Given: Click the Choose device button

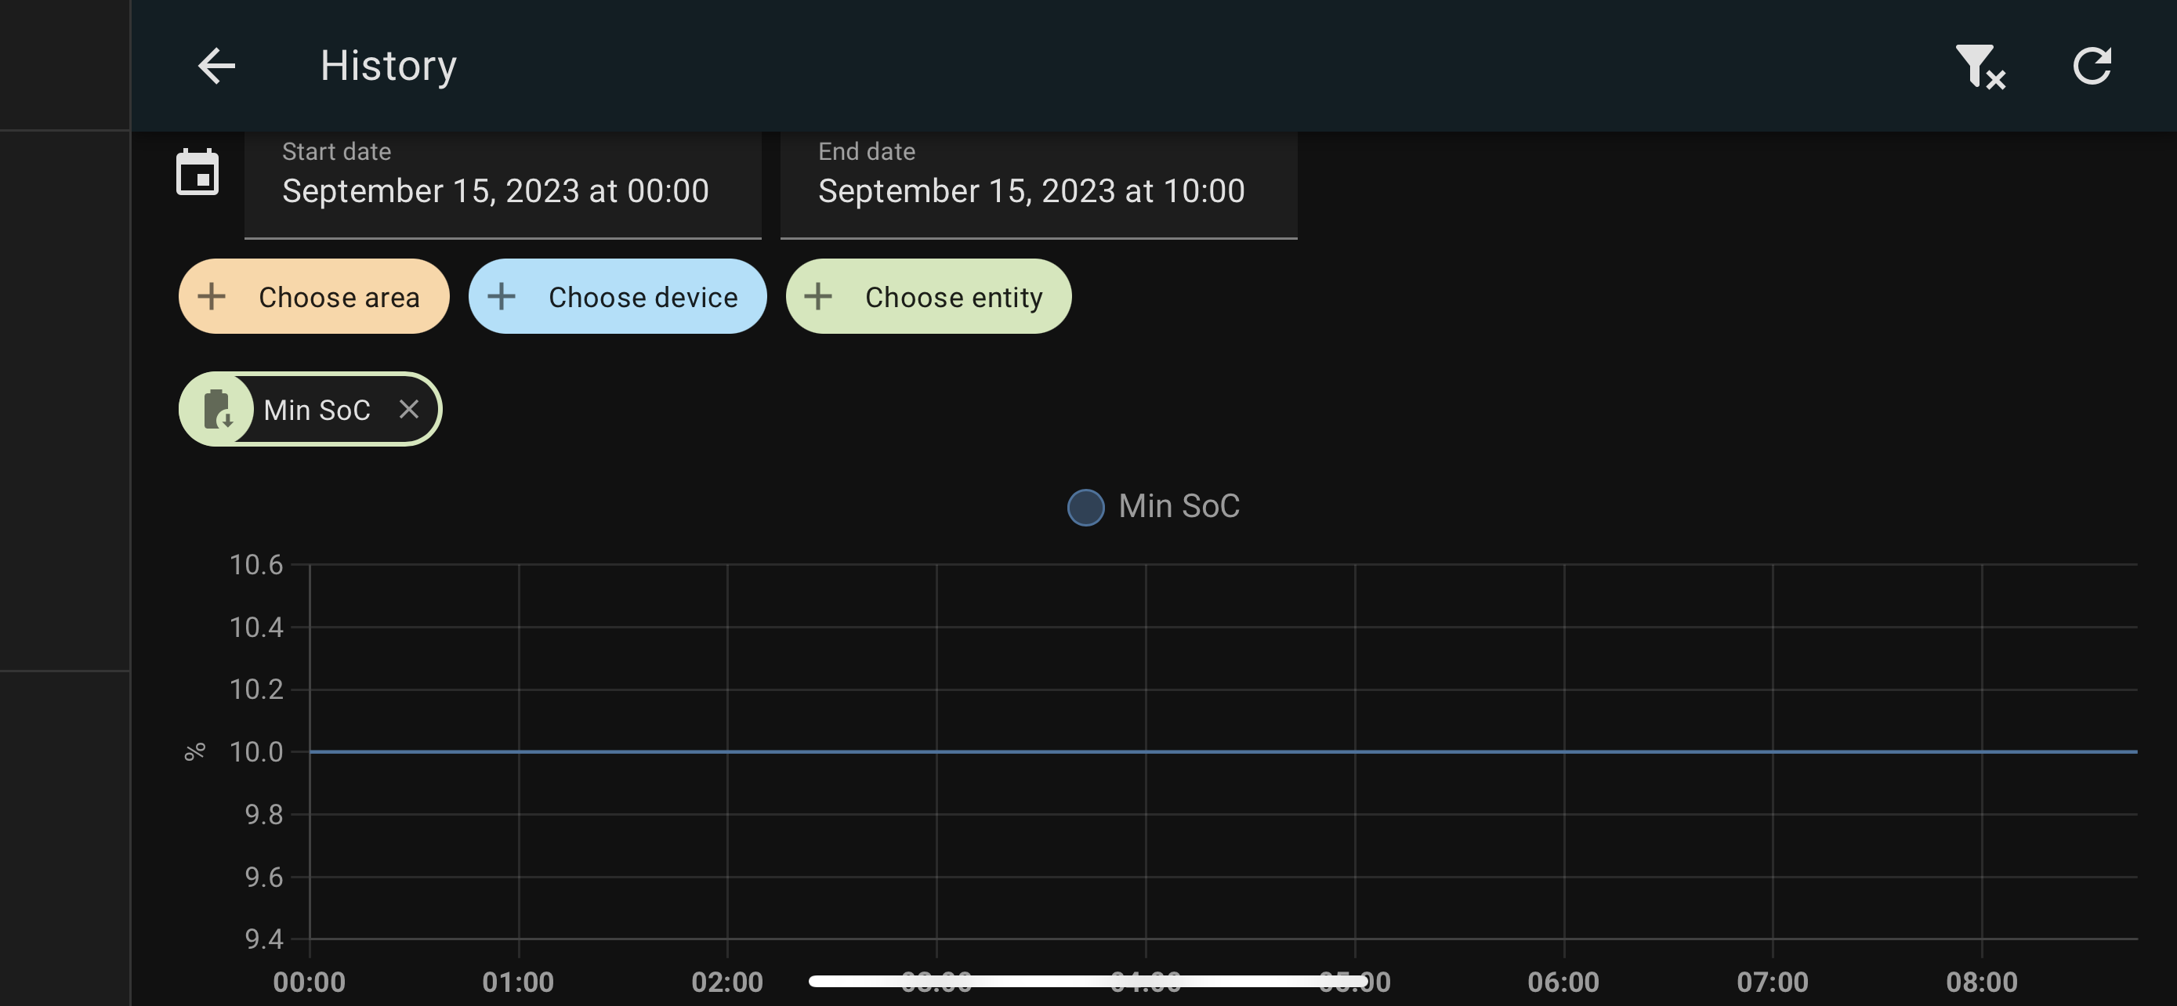Looking at the screenshot, I should pyautogui.click(x=617, y=296).
